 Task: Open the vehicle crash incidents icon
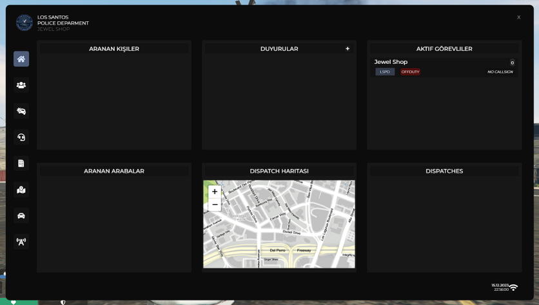(x=21, y=111)
